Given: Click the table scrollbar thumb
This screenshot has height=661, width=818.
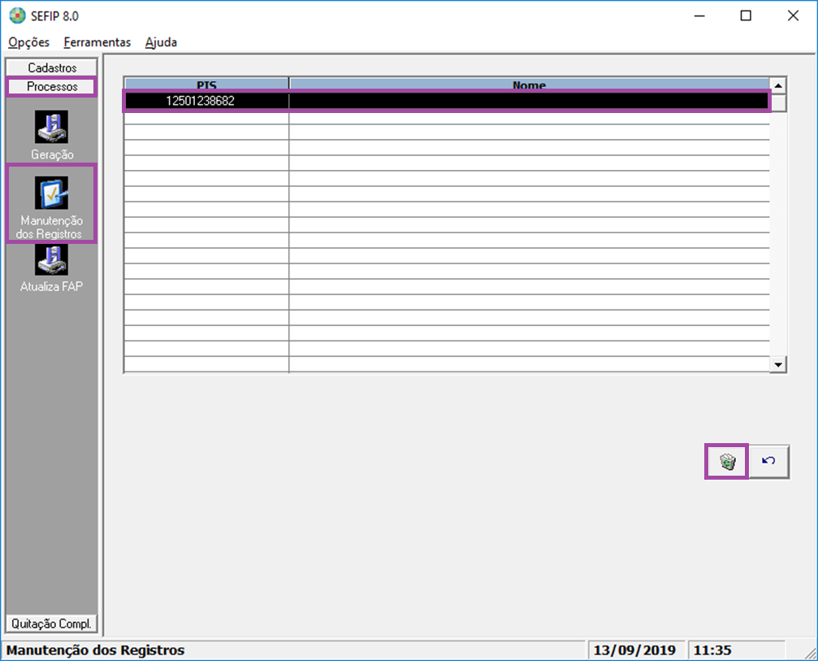Looking at the screenshot, I should click(x=778, y=102).
